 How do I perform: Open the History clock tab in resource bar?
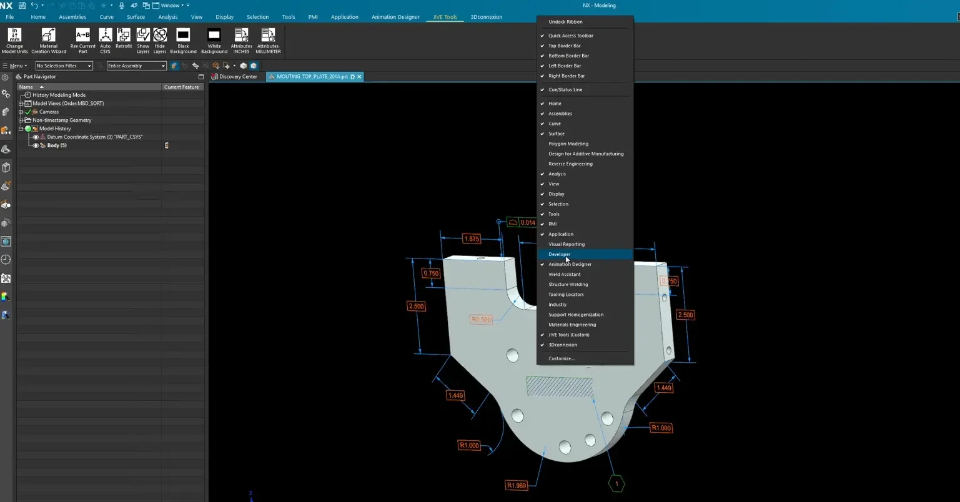(x=6, y=260)
